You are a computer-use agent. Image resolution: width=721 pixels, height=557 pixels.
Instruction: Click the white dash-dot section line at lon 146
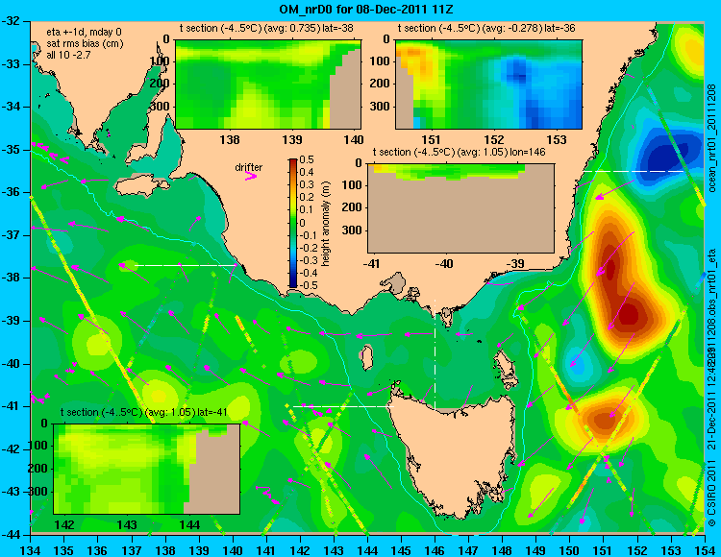435,355
